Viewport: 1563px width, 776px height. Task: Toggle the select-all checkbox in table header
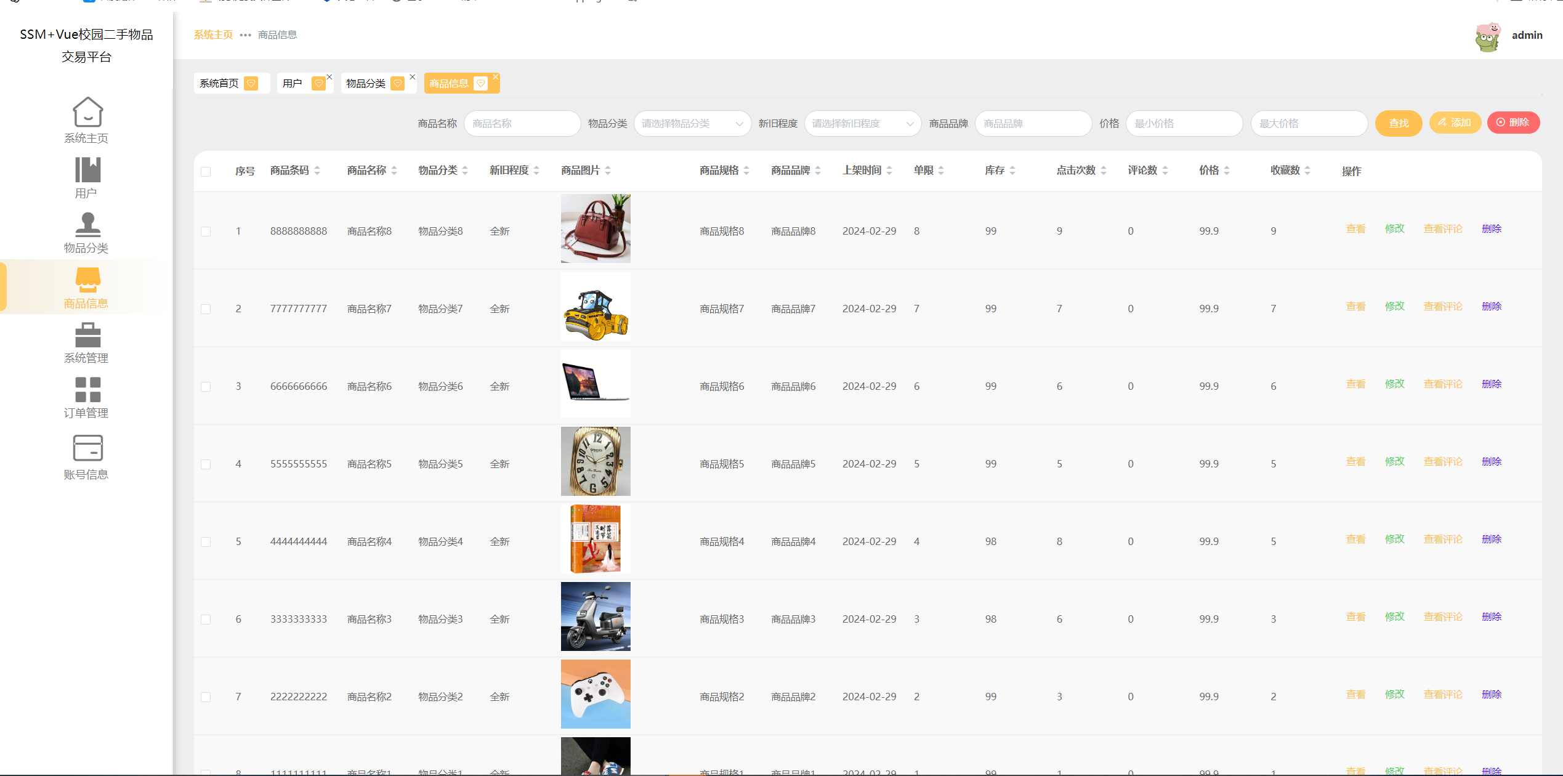pos(206,172)
